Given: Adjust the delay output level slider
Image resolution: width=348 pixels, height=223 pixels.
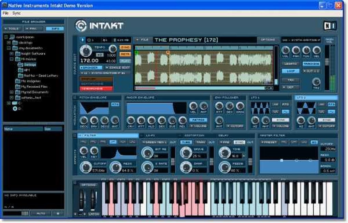Looking at the screenshot, I should click(250, 161).
